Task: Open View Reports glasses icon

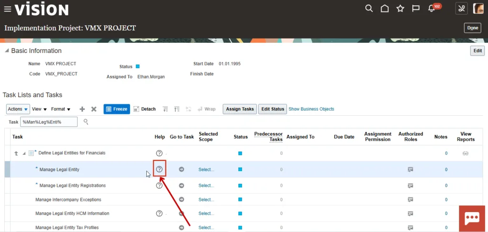Action: pyautogui.click(x=465, y=153)
